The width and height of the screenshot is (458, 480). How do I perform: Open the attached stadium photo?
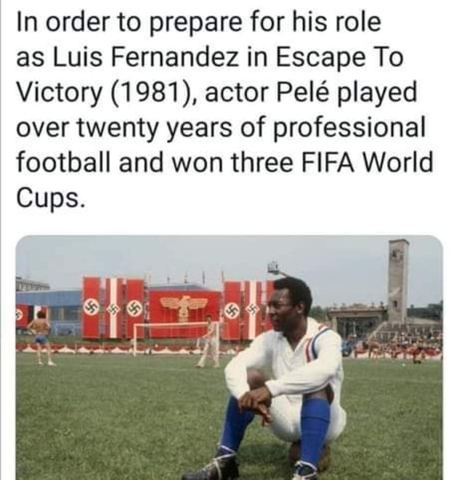(x=229, y=358)
